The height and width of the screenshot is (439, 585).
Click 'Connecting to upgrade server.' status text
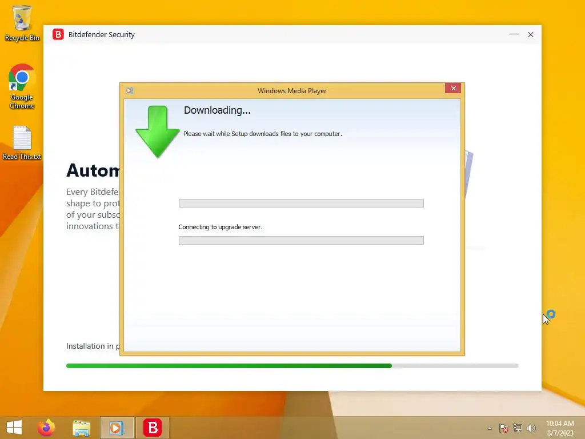221,227
